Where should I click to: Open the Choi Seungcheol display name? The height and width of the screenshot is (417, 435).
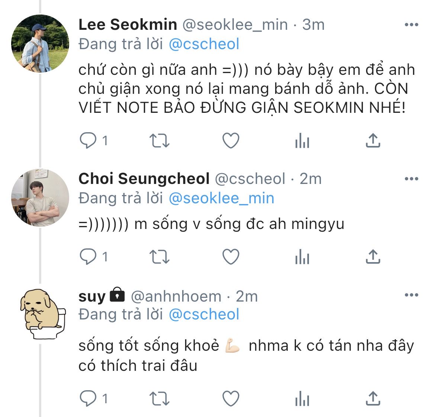click(144, 179)
